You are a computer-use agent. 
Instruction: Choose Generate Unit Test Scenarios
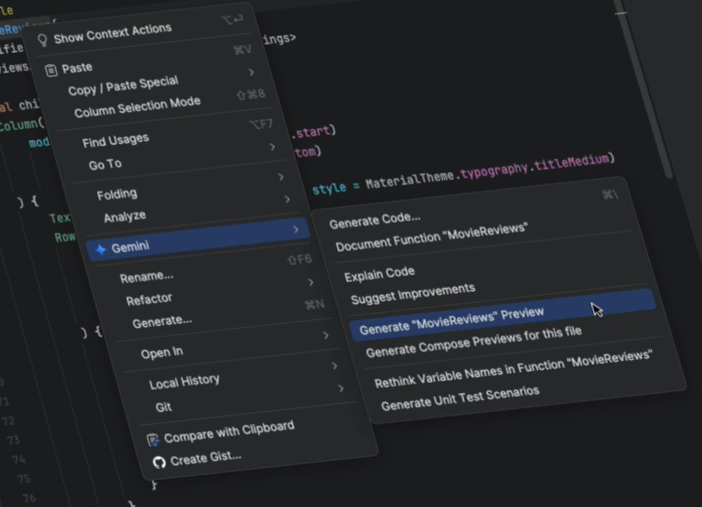(460, 399)
